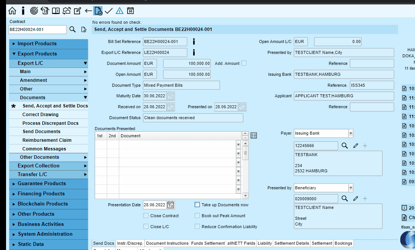Open Reimbursement Claim entry
Screen dimensions: 415x250
coord(49,140)
